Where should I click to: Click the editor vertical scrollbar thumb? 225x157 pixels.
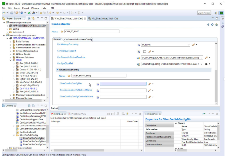pos(216,85)
